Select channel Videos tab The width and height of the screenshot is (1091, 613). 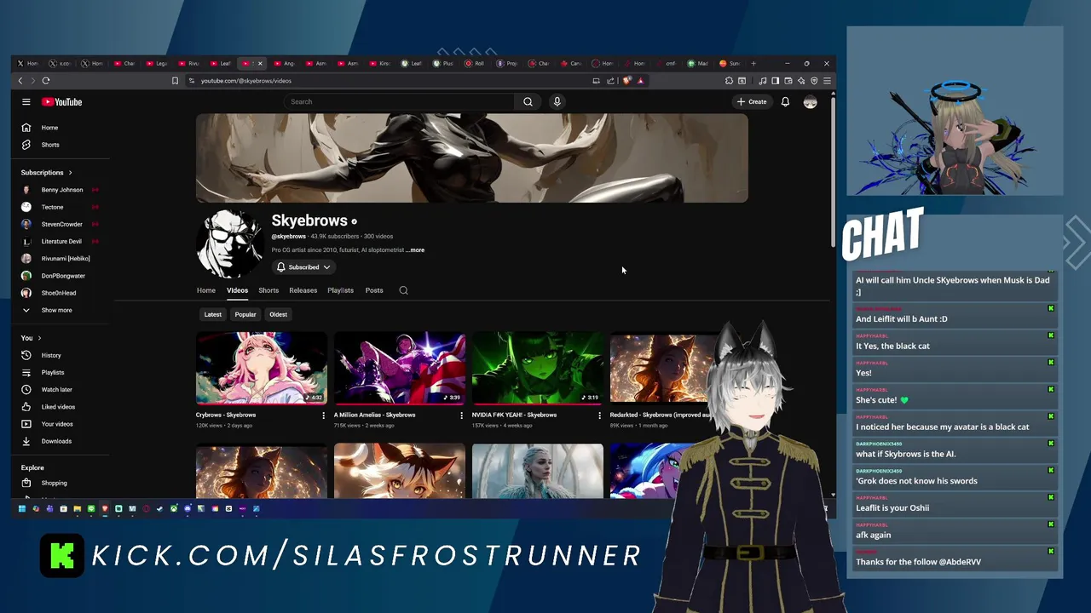tap(237, 290)
